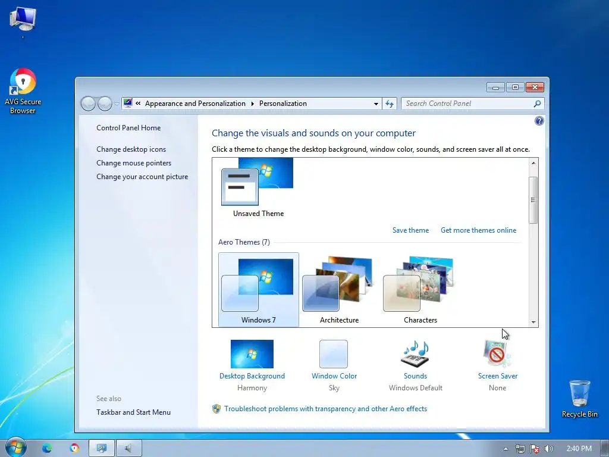Image resolution: width=609 pixels, height=457 pixels.
Task: Select the Architecture theme
Action: (339, 290)
